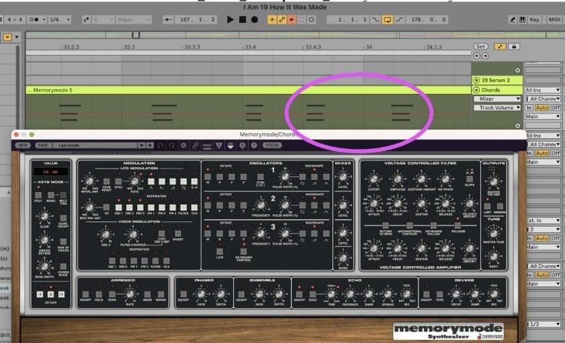Go to previous Memorymode preset arrow
This screenshot has width=565, height=343.
142,145
